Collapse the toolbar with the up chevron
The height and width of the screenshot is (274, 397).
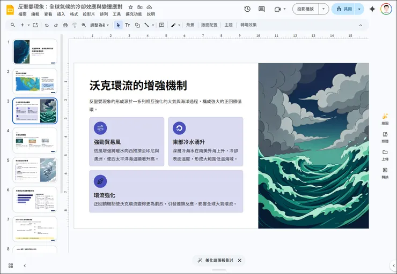pos(361,25)
